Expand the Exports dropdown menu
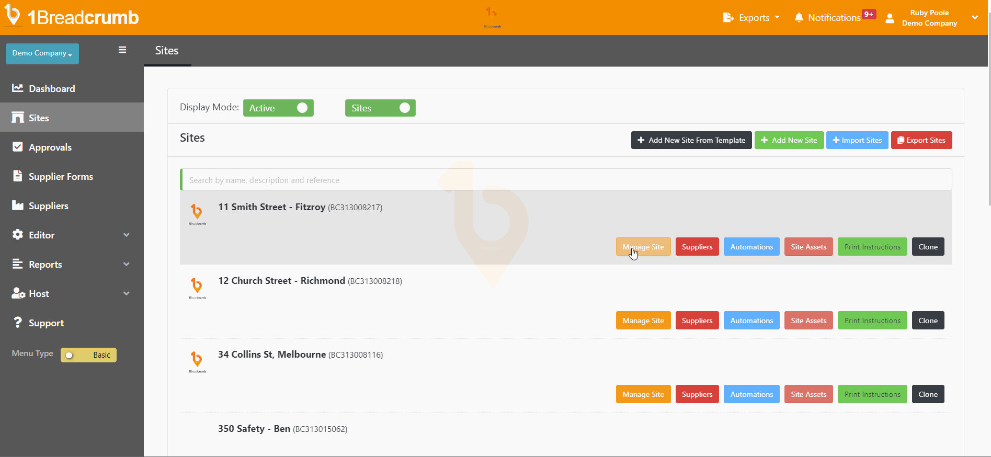 tap(751, 18)
